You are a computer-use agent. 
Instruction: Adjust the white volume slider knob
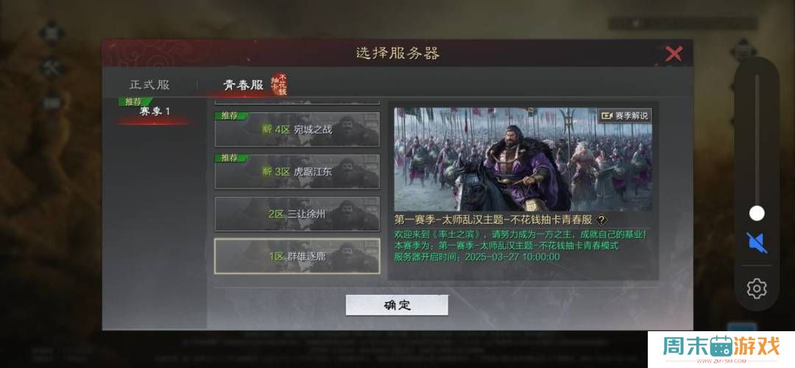pyautogui.click(x=757, y=213)
